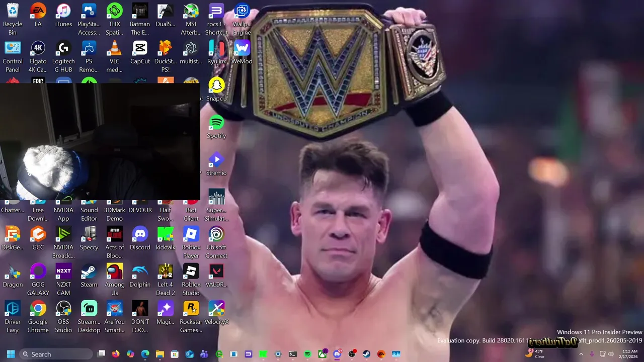This screenshot has width=644, height=362.
Task: Open Acts of Blood desktop icon
Action: (114, 242)
